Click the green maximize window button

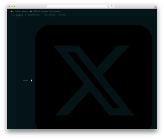click(14, 6)
